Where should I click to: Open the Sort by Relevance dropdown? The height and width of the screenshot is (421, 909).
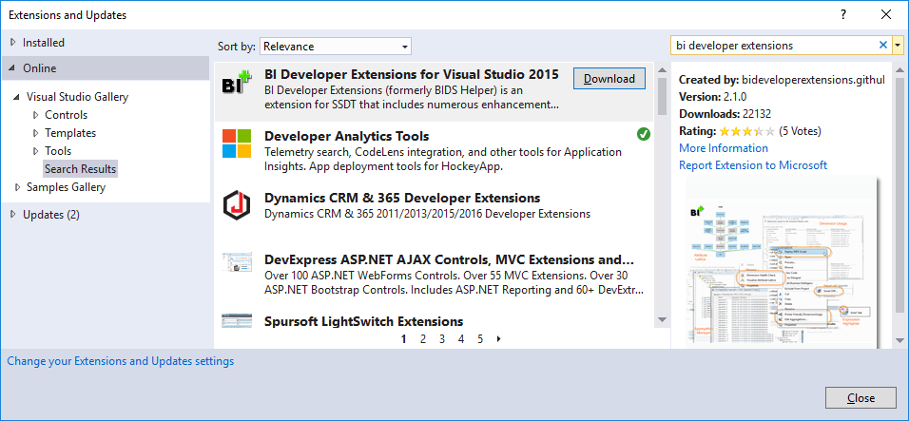[x=336, y=47]
